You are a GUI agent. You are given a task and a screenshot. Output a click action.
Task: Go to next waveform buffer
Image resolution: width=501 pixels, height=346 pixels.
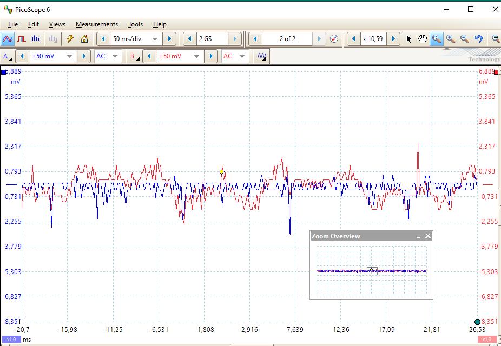pyautogui.click(x=319, y=39)
